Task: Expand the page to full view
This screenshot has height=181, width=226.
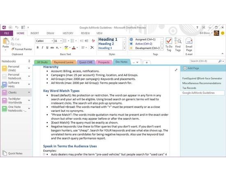Action: tap(176, 70)
